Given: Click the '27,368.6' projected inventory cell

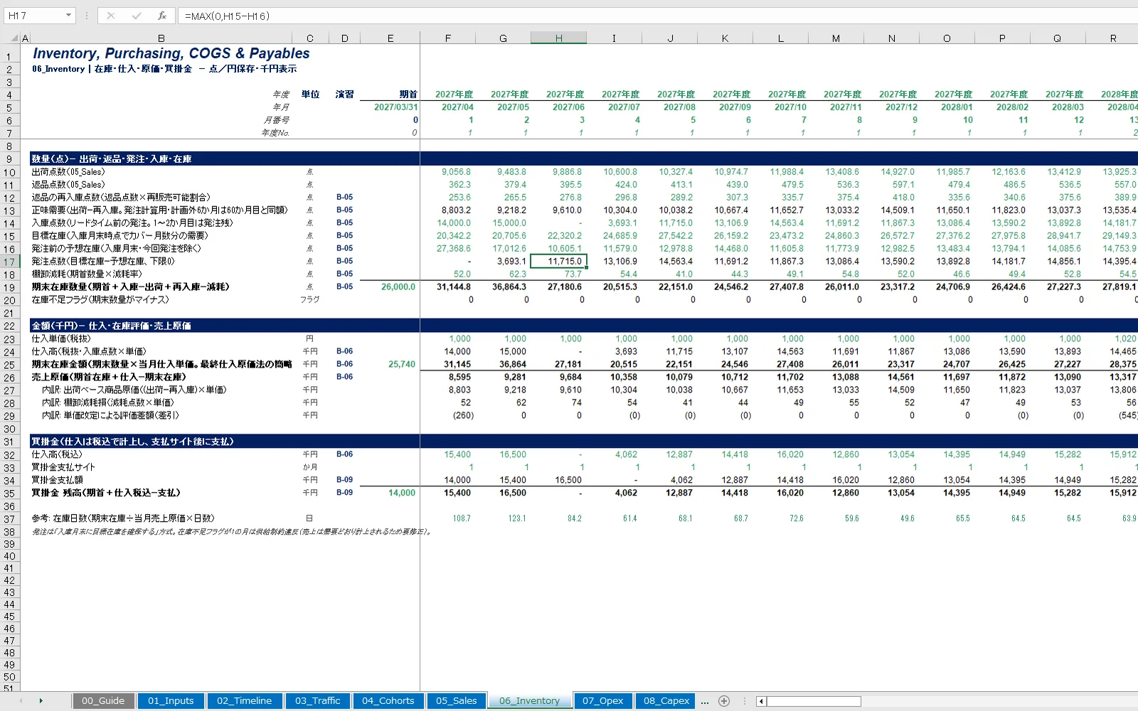Looking at the screenshot, I should (x=447, y=248).
